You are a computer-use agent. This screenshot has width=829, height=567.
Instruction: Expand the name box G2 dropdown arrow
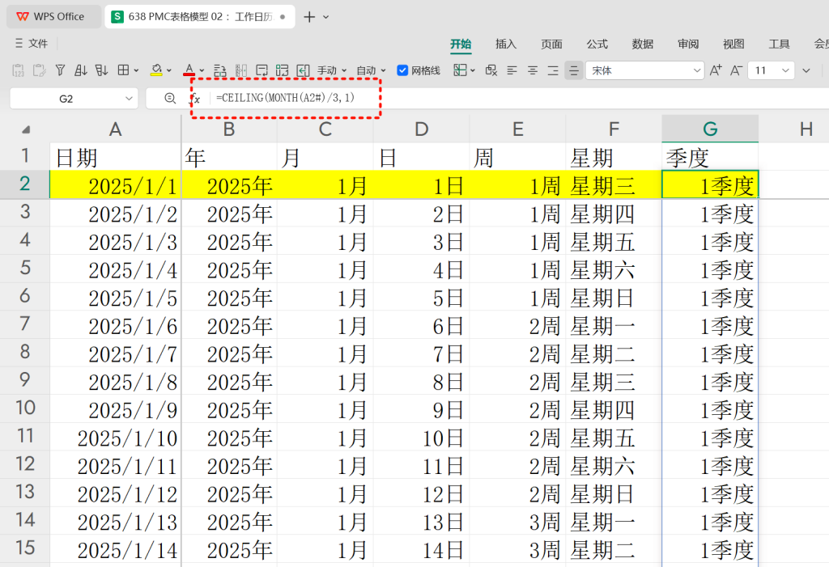click(129, 99)
